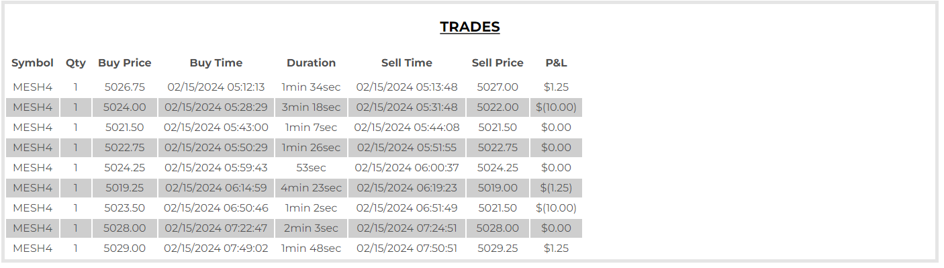Click the Sell Time column header
This screenshot has height=268, width=944.
407,63
